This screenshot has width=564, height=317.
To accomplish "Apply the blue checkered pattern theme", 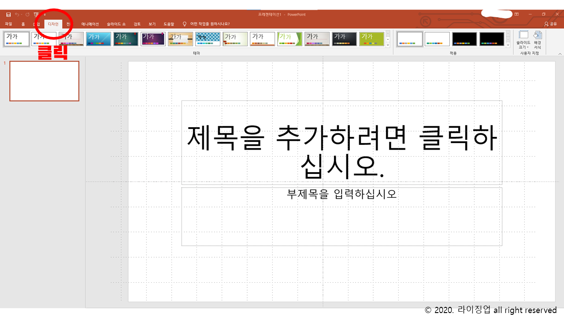I will point(208,39).
